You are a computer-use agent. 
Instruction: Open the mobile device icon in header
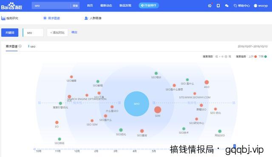[218, 6]
